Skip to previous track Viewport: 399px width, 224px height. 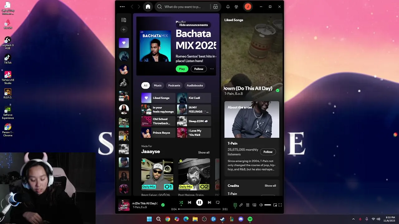[190, 203]
